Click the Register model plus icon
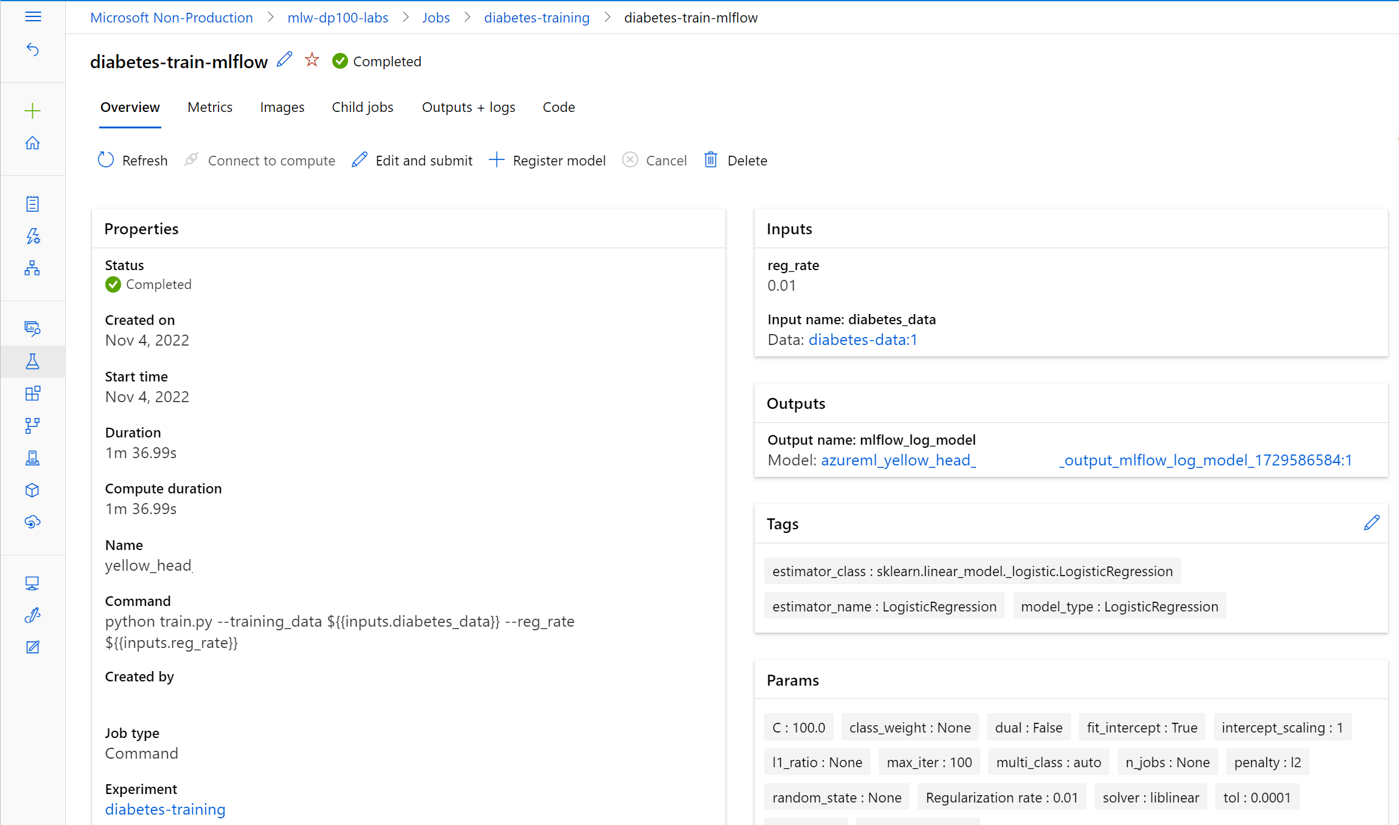1399x825 pixels. pyautogui.click(x=496, y=160)
